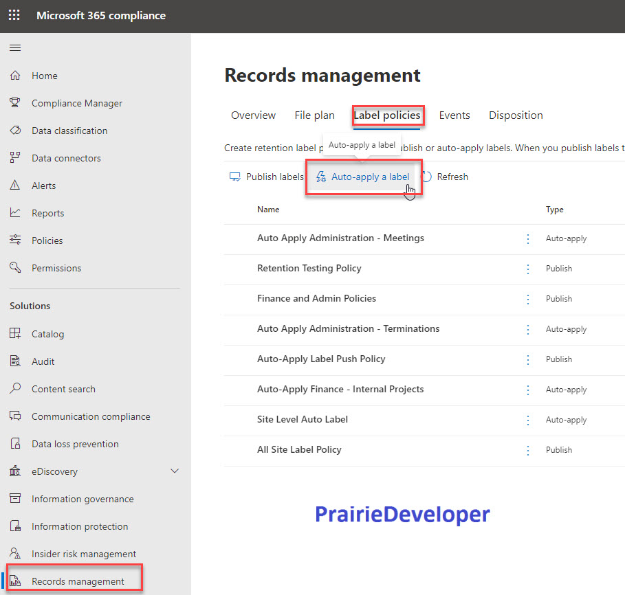Image resolution: width=625 pixels, height=595 pixels.
Task: Open Auto-Apply Finance - Internal Projects policy
Action: [340, 389]
